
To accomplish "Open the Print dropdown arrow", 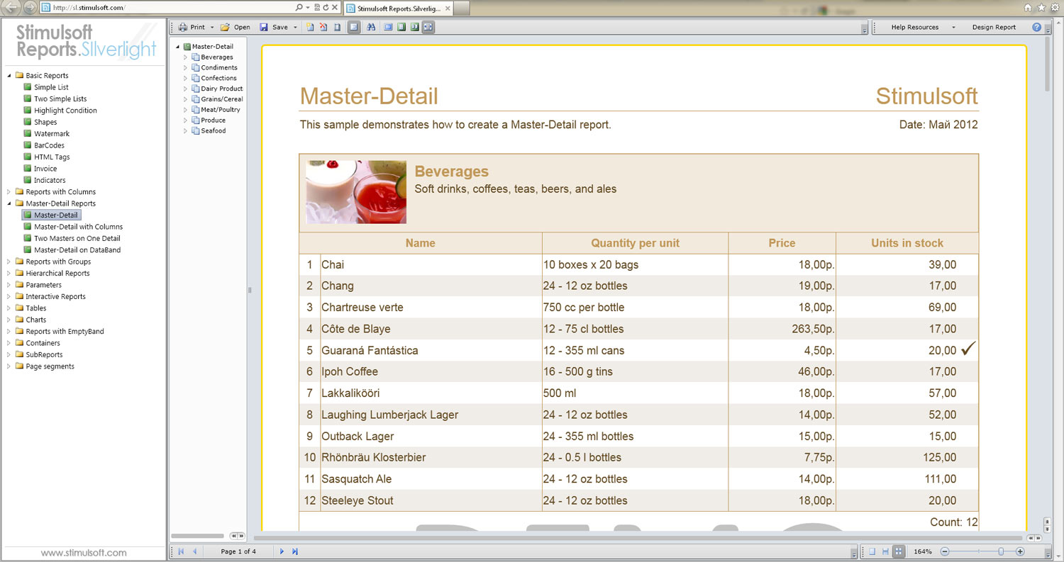I will pyautogui.click(x=212, y=28).
